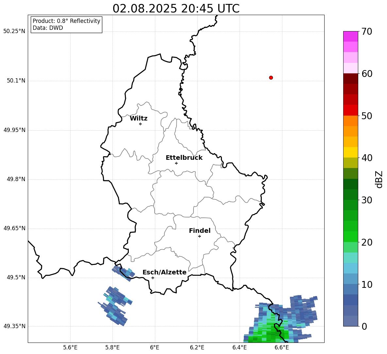This screenshot has height=354, width=387.
Task: Click the blue radar echo cluster near 49.4°N 5.8°E
Action: tap(115, 306)
